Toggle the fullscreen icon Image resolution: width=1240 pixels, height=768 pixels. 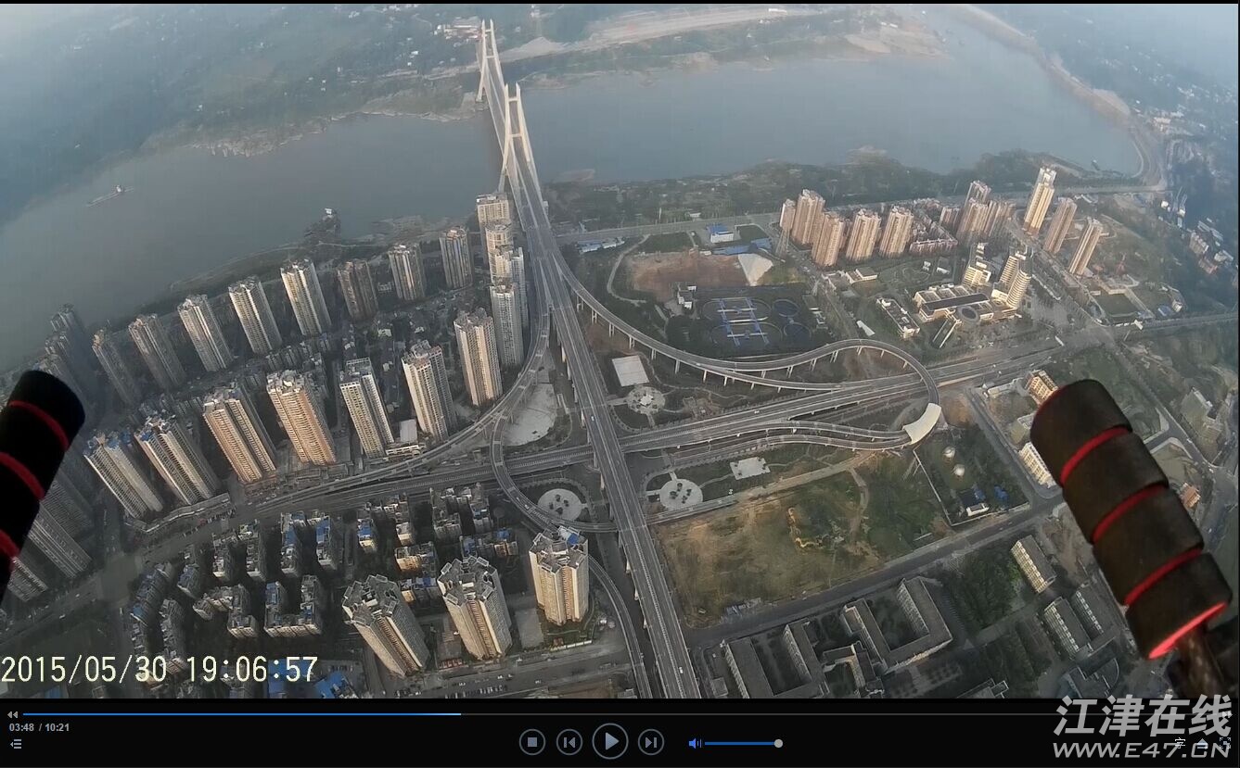point(1224,743)
